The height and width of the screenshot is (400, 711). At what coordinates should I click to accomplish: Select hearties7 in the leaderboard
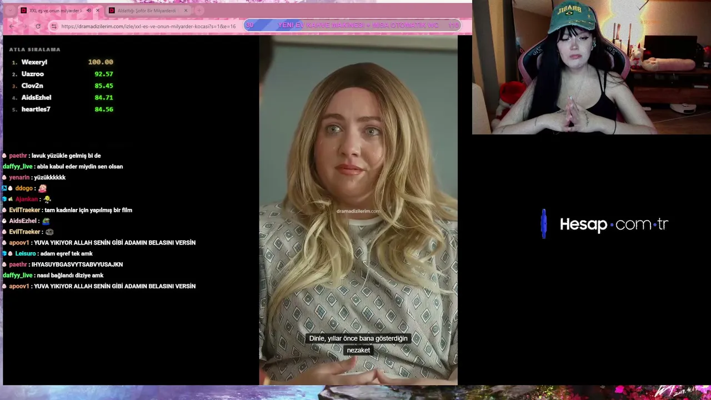tap(36, 109)
